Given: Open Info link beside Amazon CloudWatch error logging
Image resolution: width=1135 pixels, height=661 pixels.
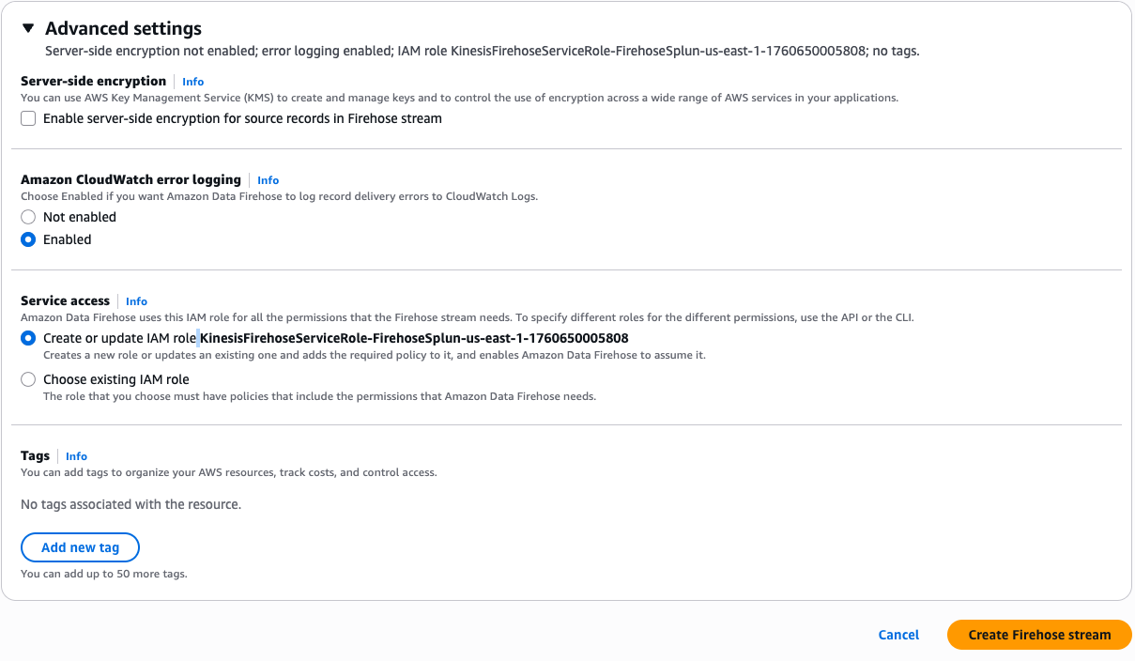Looking at the screenshot, I should (268, 180).
